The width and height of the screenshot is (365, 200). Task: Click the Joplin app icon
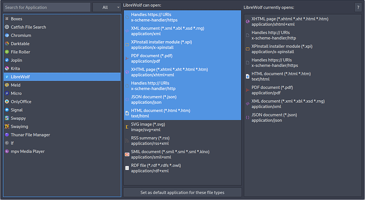[7, 60]
